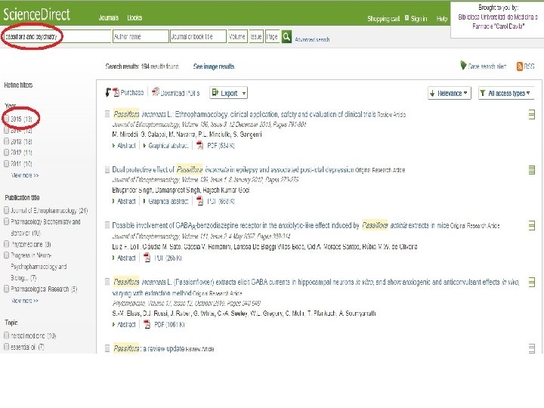
Task: Click the main search terms field
Action: (57, 36)
